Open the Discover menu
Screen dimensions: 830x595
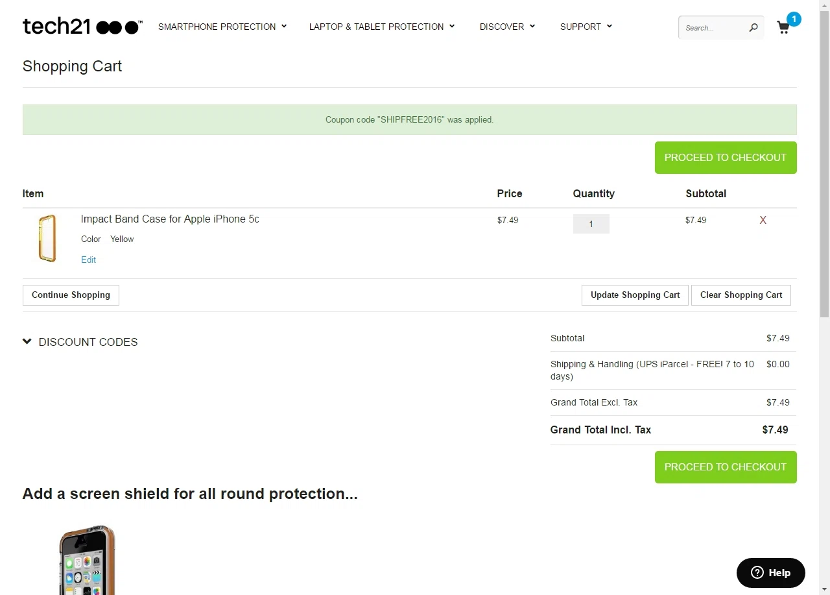507,27
